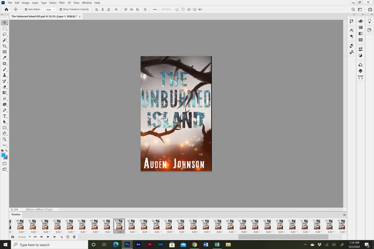374x249 pixels.
Task: Switch to the Timeline tab
Action: point(16,214)
